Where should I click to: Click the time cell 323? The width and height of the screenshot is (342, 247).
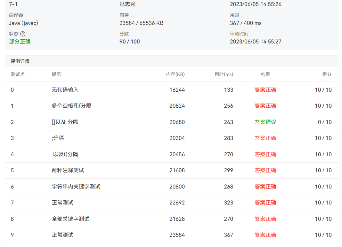229,203
